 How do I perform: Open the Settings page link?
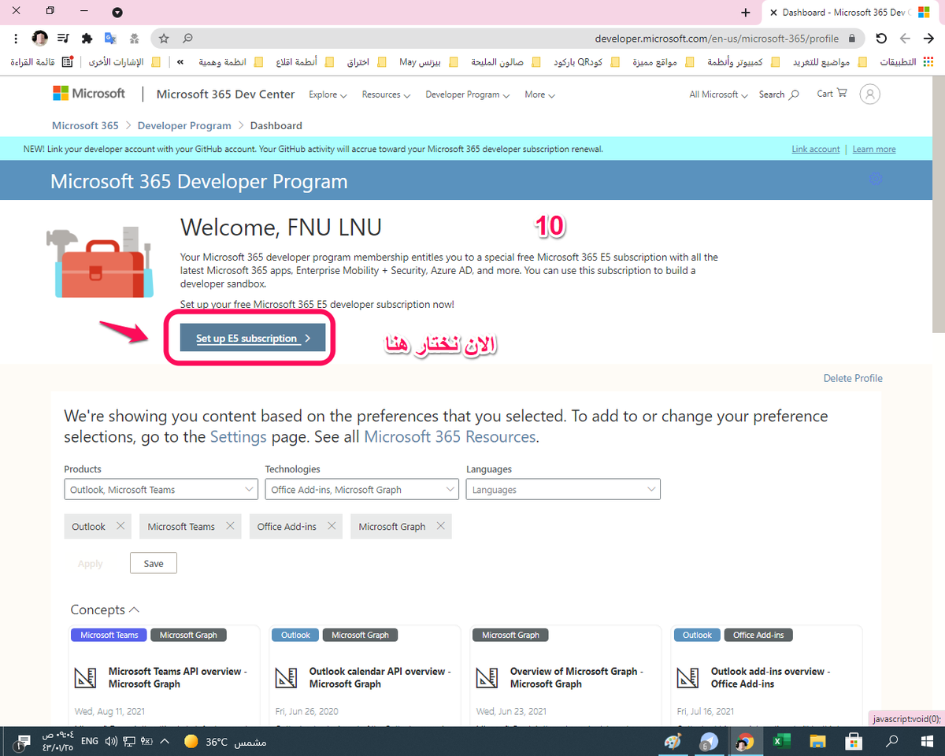[238, 436]
